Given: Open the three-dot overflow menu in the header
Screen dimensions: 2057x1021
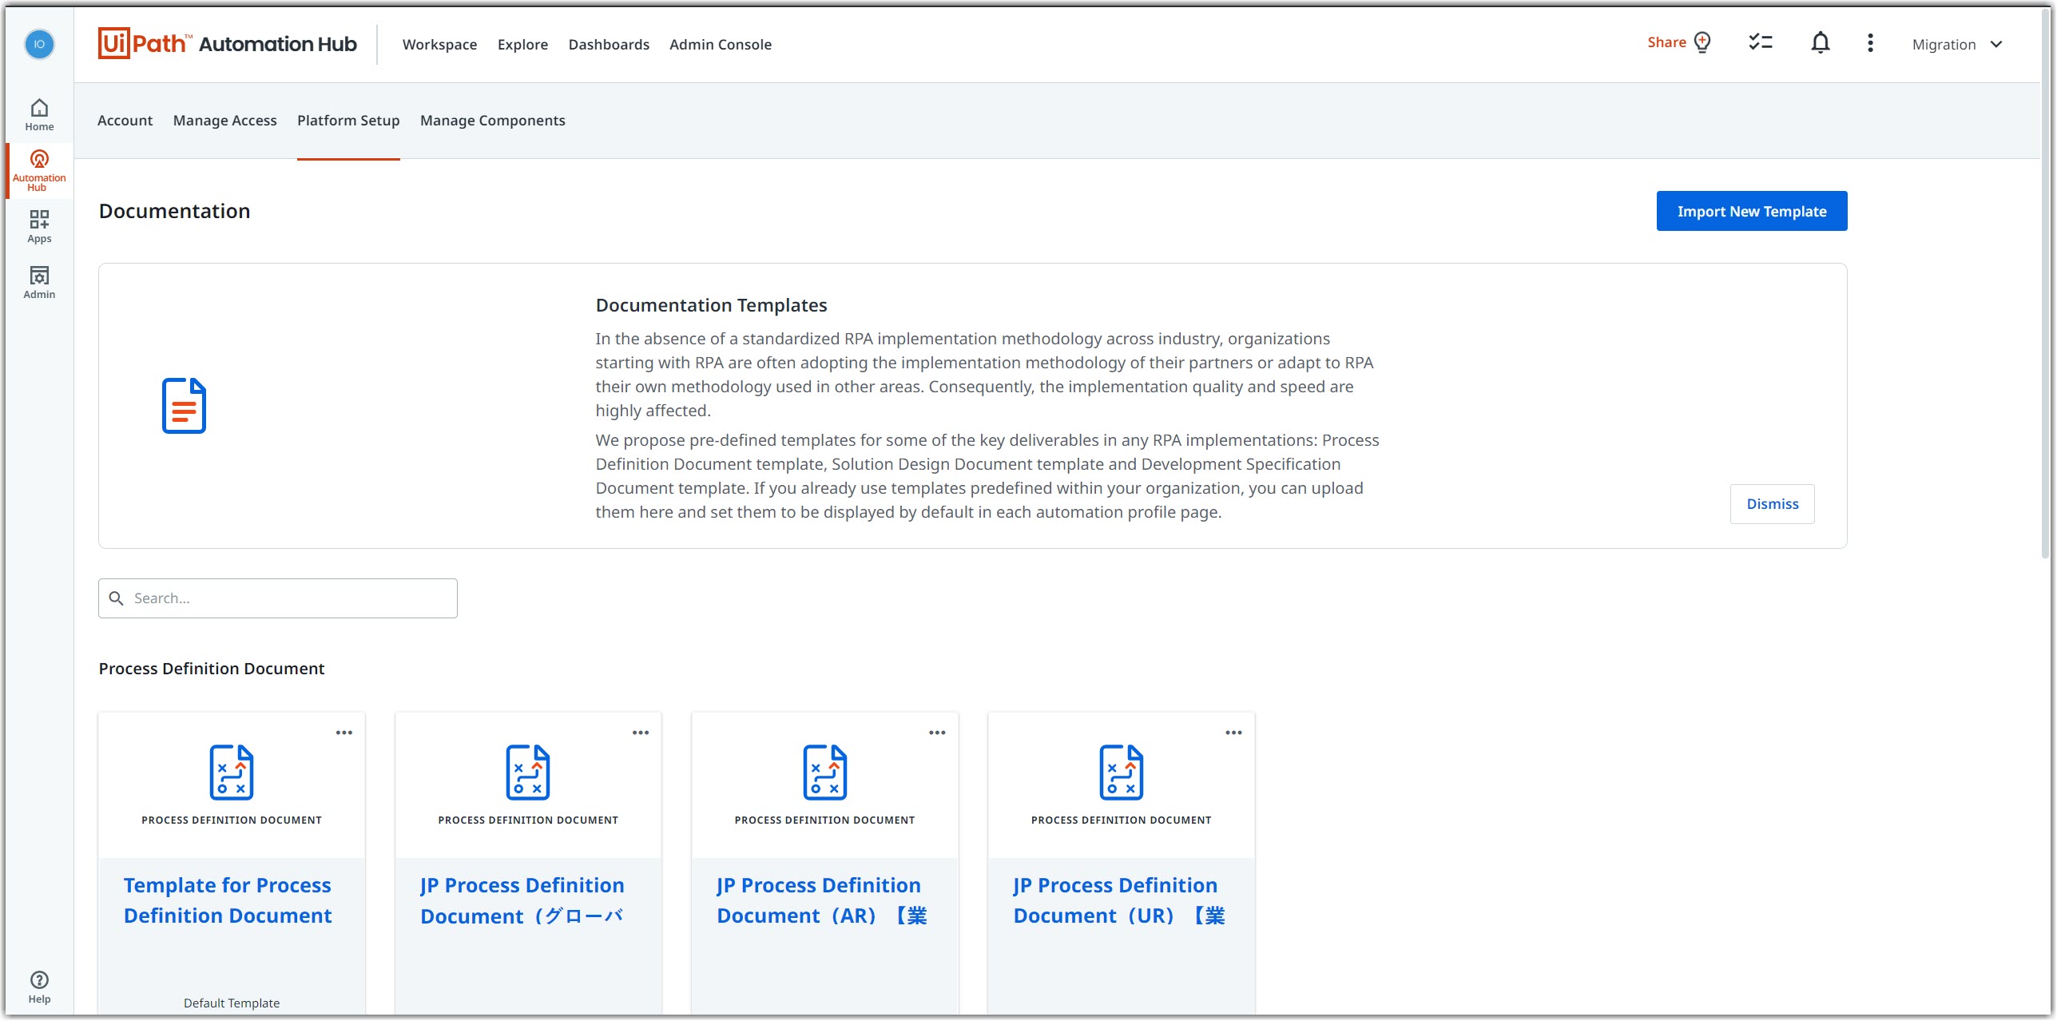Looking at the screenshot, I should [1870, 43].
